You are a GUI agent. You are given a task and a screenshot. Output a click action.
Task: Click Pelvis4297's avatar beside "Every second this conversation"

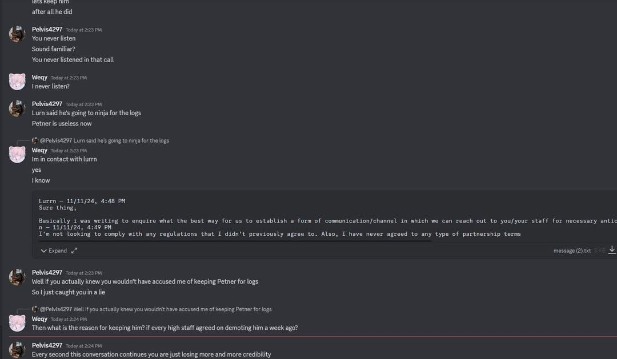[x=17, y=349]
